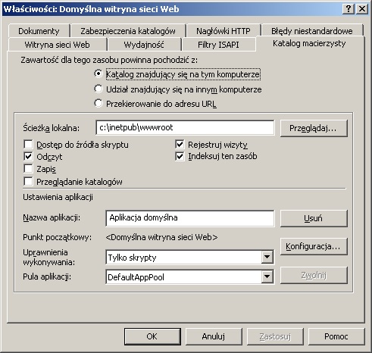Enable the Dostęp do źródła skryptu checkbox
The width and height of the screenshot is (372, 353).
28,145
